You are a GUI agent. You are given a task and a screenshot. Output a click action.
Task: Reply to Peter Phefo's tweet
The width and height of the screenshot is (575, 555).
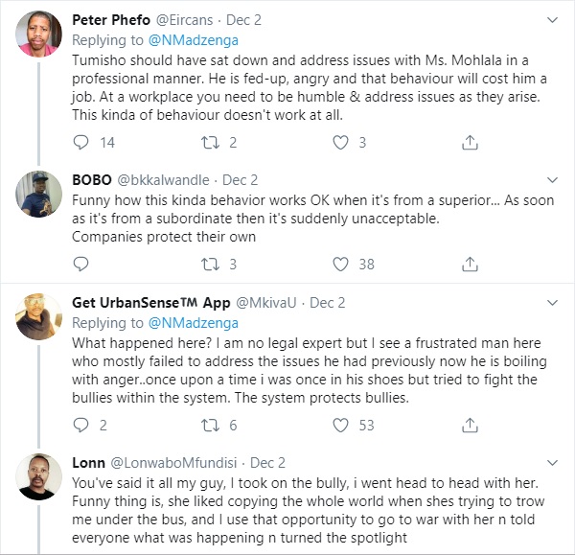[x=82, y=142]
